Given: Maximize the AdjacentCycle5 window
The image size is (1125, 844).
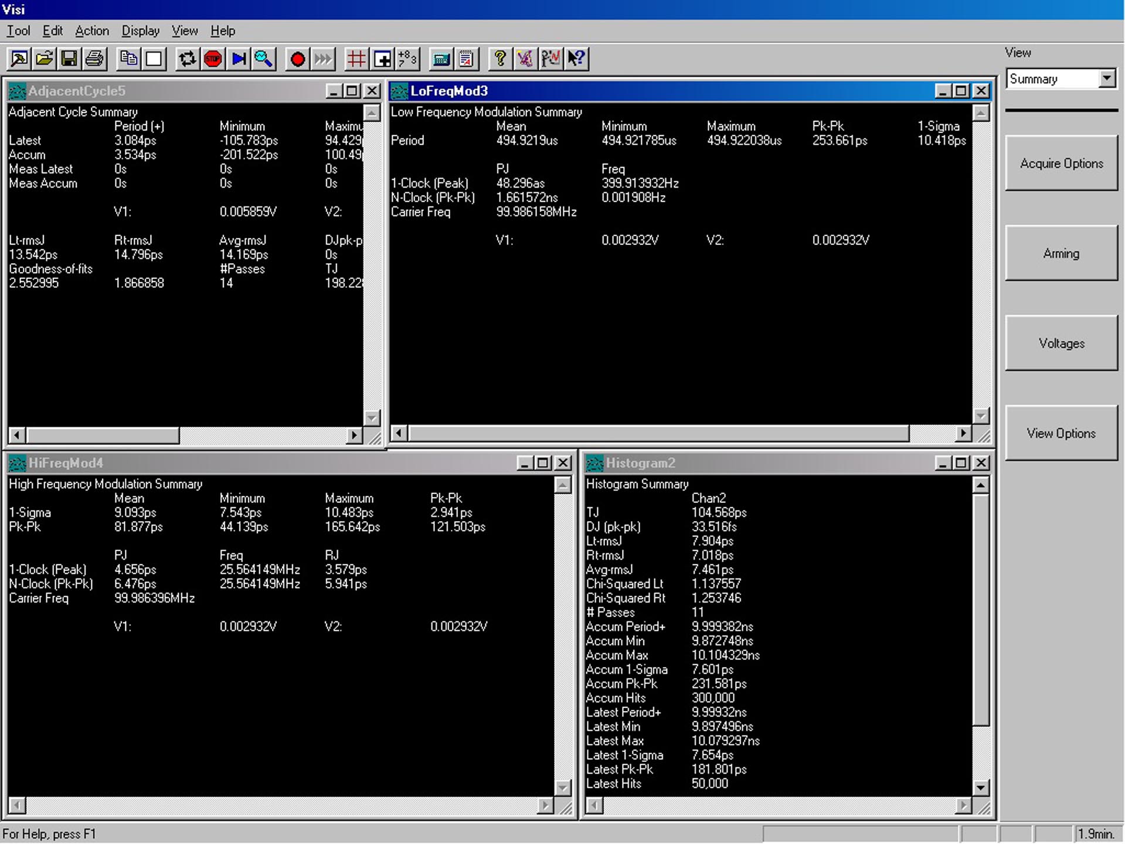Looking at the screenshot, I should (352, 91).
